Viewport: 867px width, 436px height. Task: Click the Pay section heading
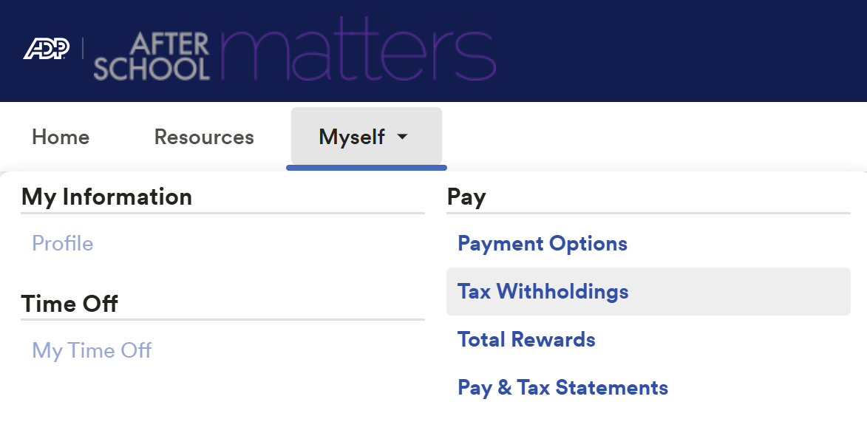tap(466, 197)
